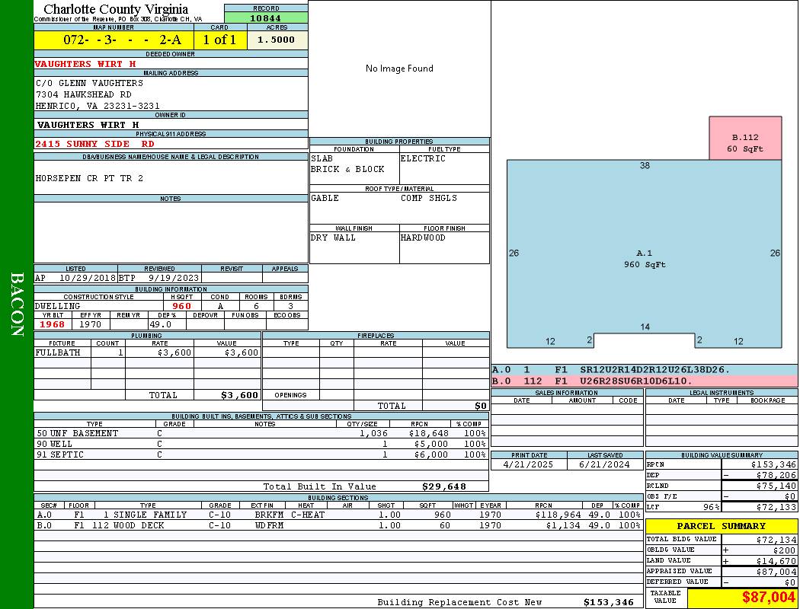
Task: Click the record number 10844 field
Action: click(x=266, y=18)
